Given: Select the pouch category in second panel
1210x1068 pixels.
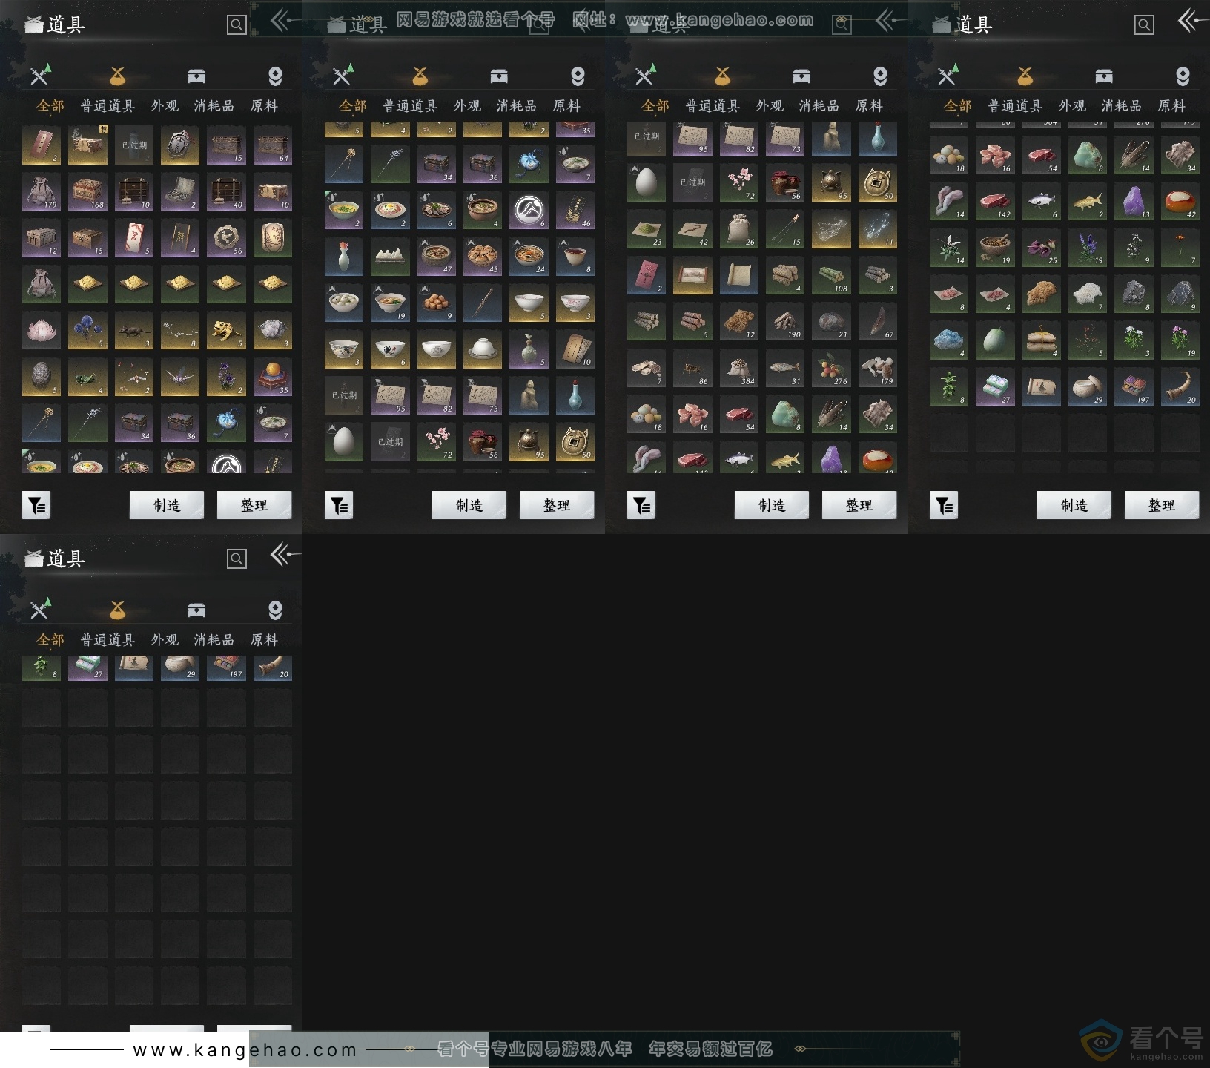Looking at the screenshot, I should pyautogui.click(x=420, y=76).
